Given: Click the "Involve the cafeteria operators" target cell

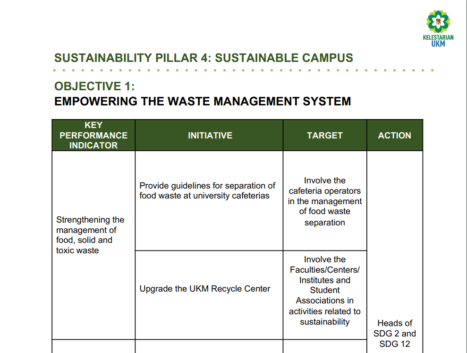Looking at the screenshot, I should [325, 201].
